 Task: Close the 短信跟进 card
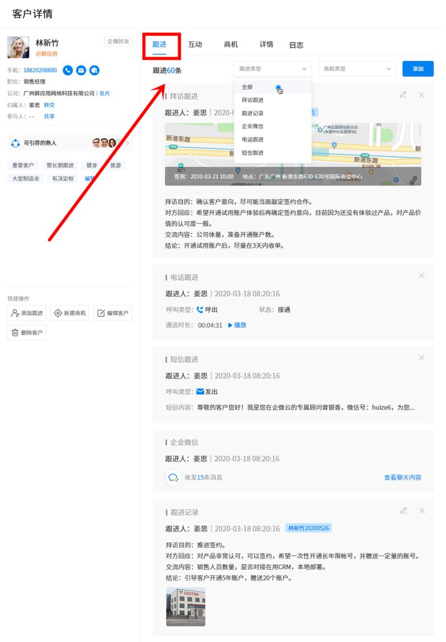[421, 358]
